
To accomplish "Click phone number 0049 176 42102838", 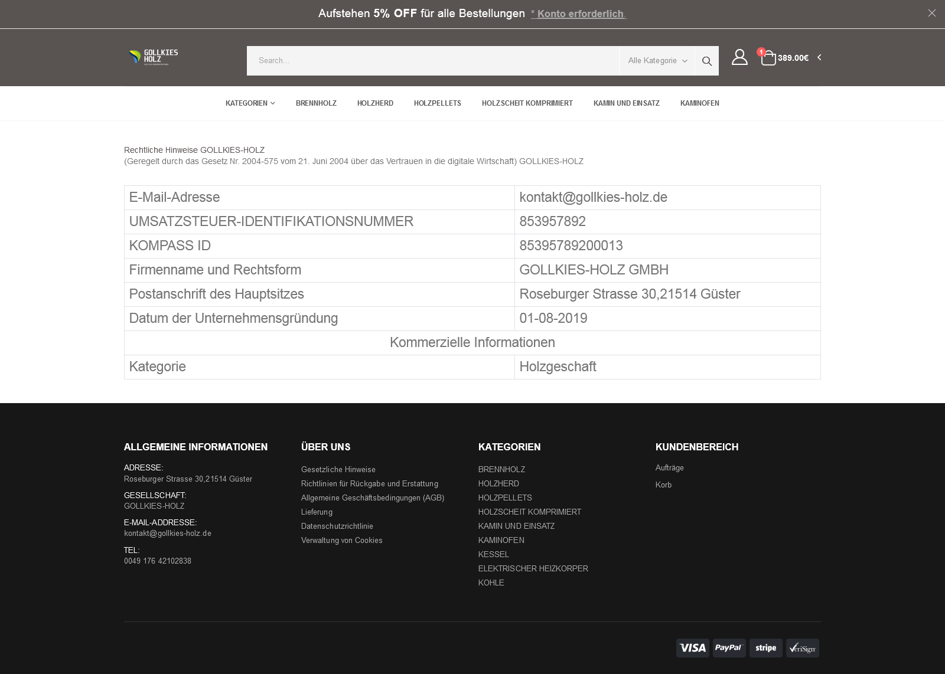I will (158, 561).
